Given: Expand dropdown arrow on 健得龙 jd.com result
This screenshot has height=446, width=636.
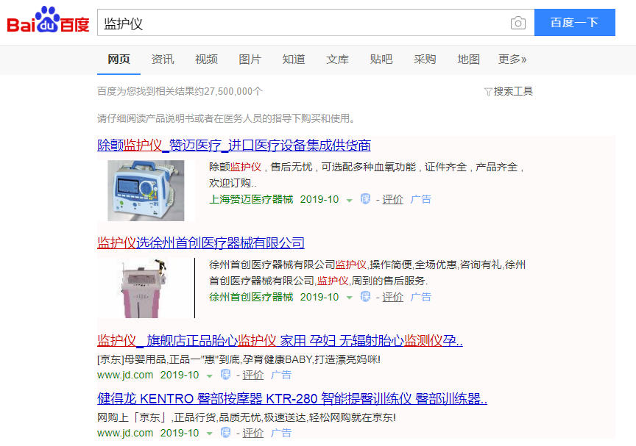Looking at the screenshot, I should pyautogui.click(x=209, y=434).
